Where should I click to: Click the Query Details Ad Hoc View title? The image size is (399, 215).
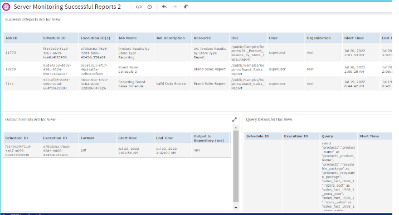pyautogui.click(x=269, y=119)
